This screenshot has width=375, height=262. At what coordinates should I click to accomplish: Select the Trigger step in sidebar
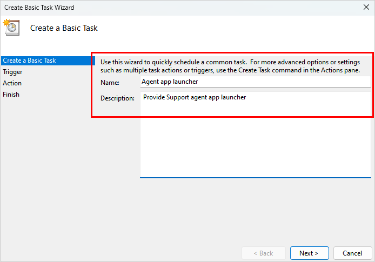12,72
